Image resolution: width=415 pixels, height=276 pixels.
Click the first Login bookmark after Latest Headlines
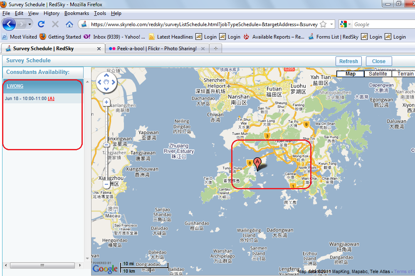(x=206, y=37)
